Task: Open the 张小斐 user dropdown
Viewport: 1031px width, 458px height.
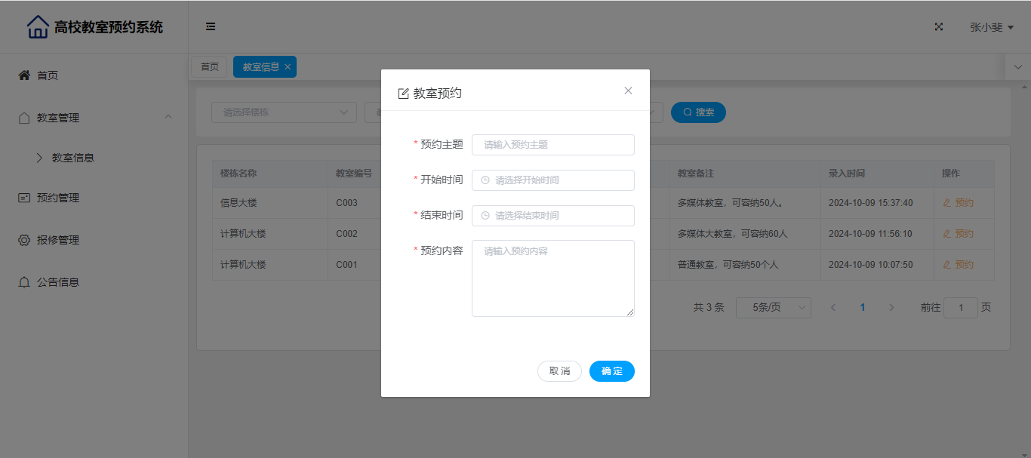Action: 992,27
